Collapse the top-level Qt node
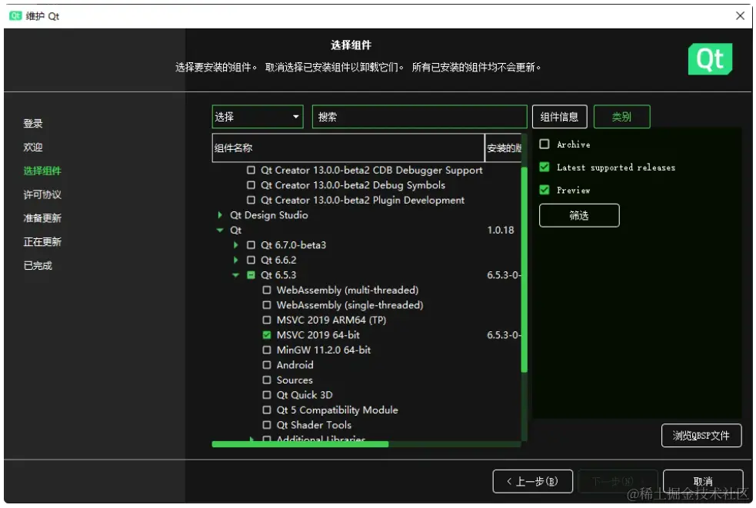Viewport: 756px width, 508px height. point(220,230)
